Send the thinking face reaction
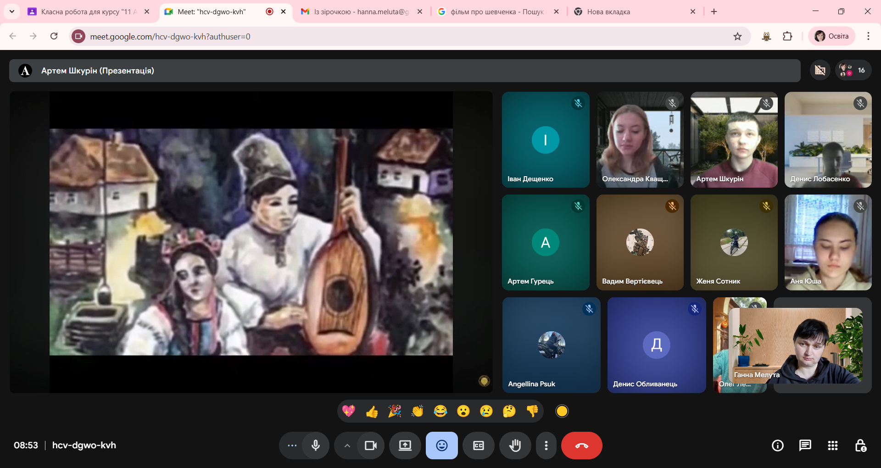Viewport: 881px width, 468px height. (x=509, y=411)
